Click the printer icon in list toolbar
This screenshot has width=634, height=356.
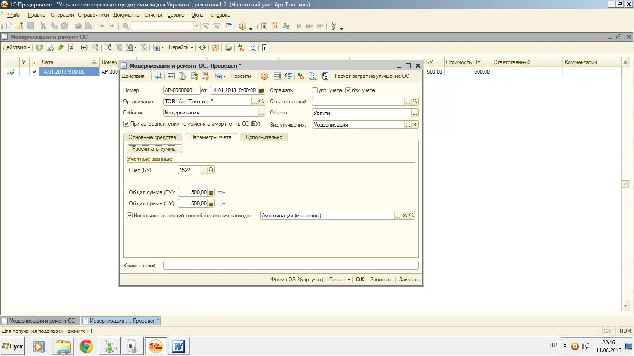pyautogui.click(x=228, y=47)
